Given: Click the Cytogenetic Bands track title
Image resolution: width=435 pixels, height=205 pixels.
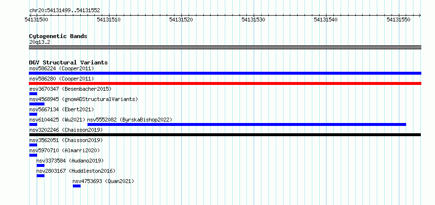Looking at the screenshot, I should tap(58, 36).
